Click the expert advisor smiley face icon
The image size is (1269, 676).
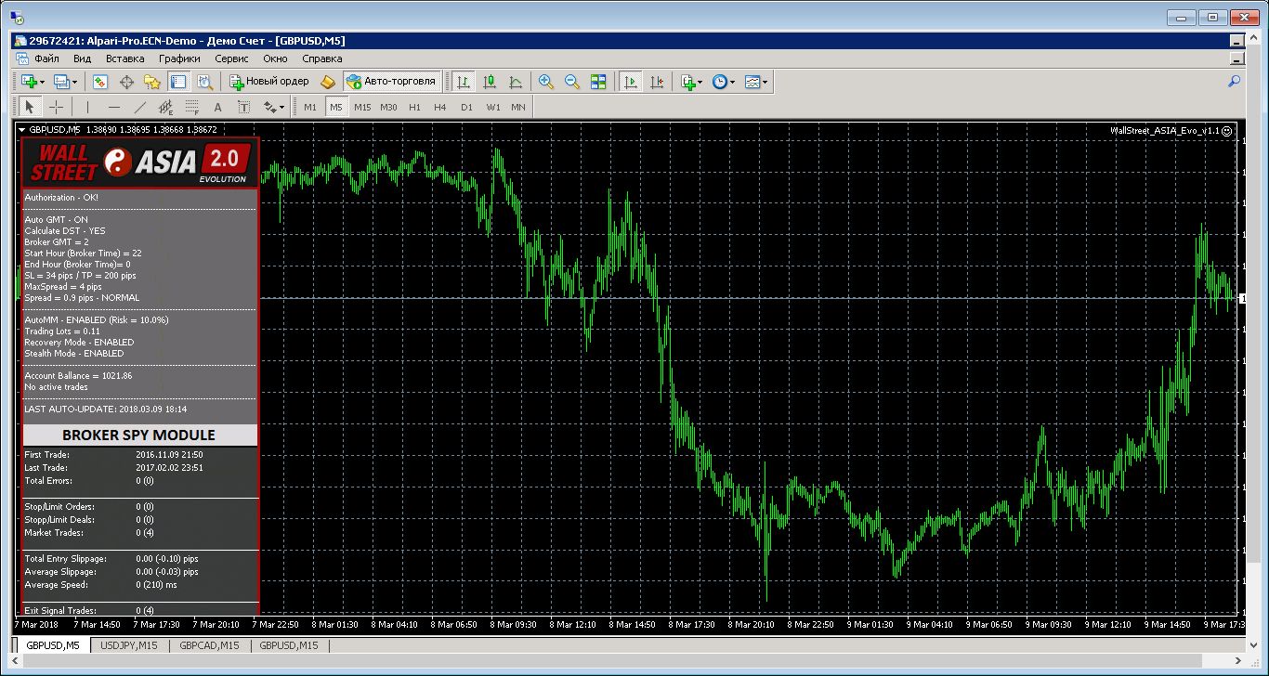tap(1227, 131)
